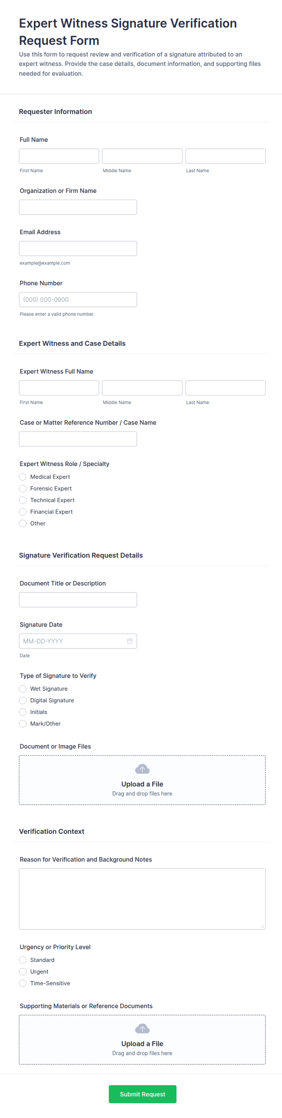The width and height of the screenshot is (282, 1118).
Task: Click the Phone Number input box
Action: 78,299
